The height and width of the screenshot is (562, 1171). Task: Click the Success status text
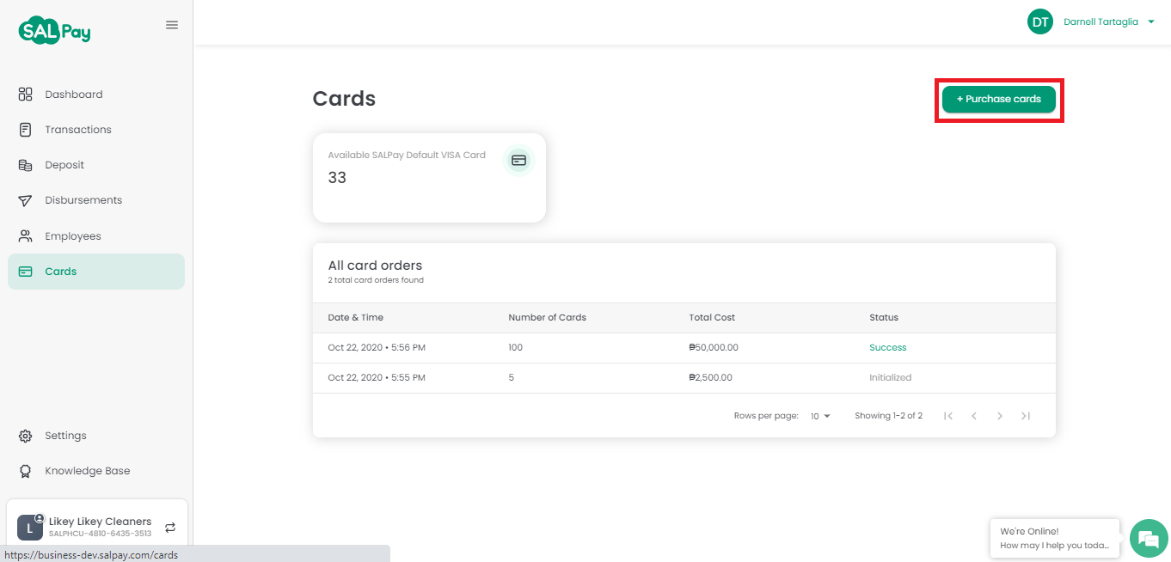click(x=888, y=348)
